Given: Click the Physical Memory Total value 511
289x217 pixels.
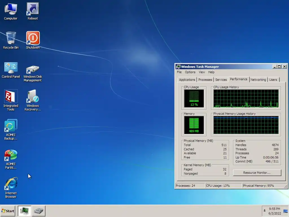Looking at the screenshot, I should [224, 145].
